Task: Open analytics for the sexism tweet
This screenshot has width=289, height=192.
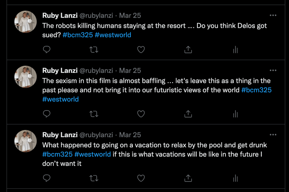Action: tap(235, 114)
